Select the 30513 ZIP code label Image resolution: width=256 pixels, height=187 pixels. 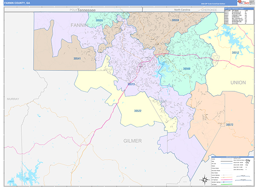point(131,84)
